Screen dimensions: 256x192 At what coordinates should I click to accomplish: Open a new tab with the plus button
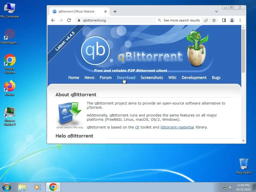[115, 11]
